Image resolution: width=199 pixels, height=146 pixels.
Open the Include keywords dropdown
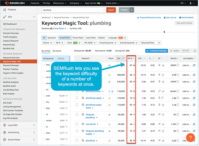(x=108, y=43)
